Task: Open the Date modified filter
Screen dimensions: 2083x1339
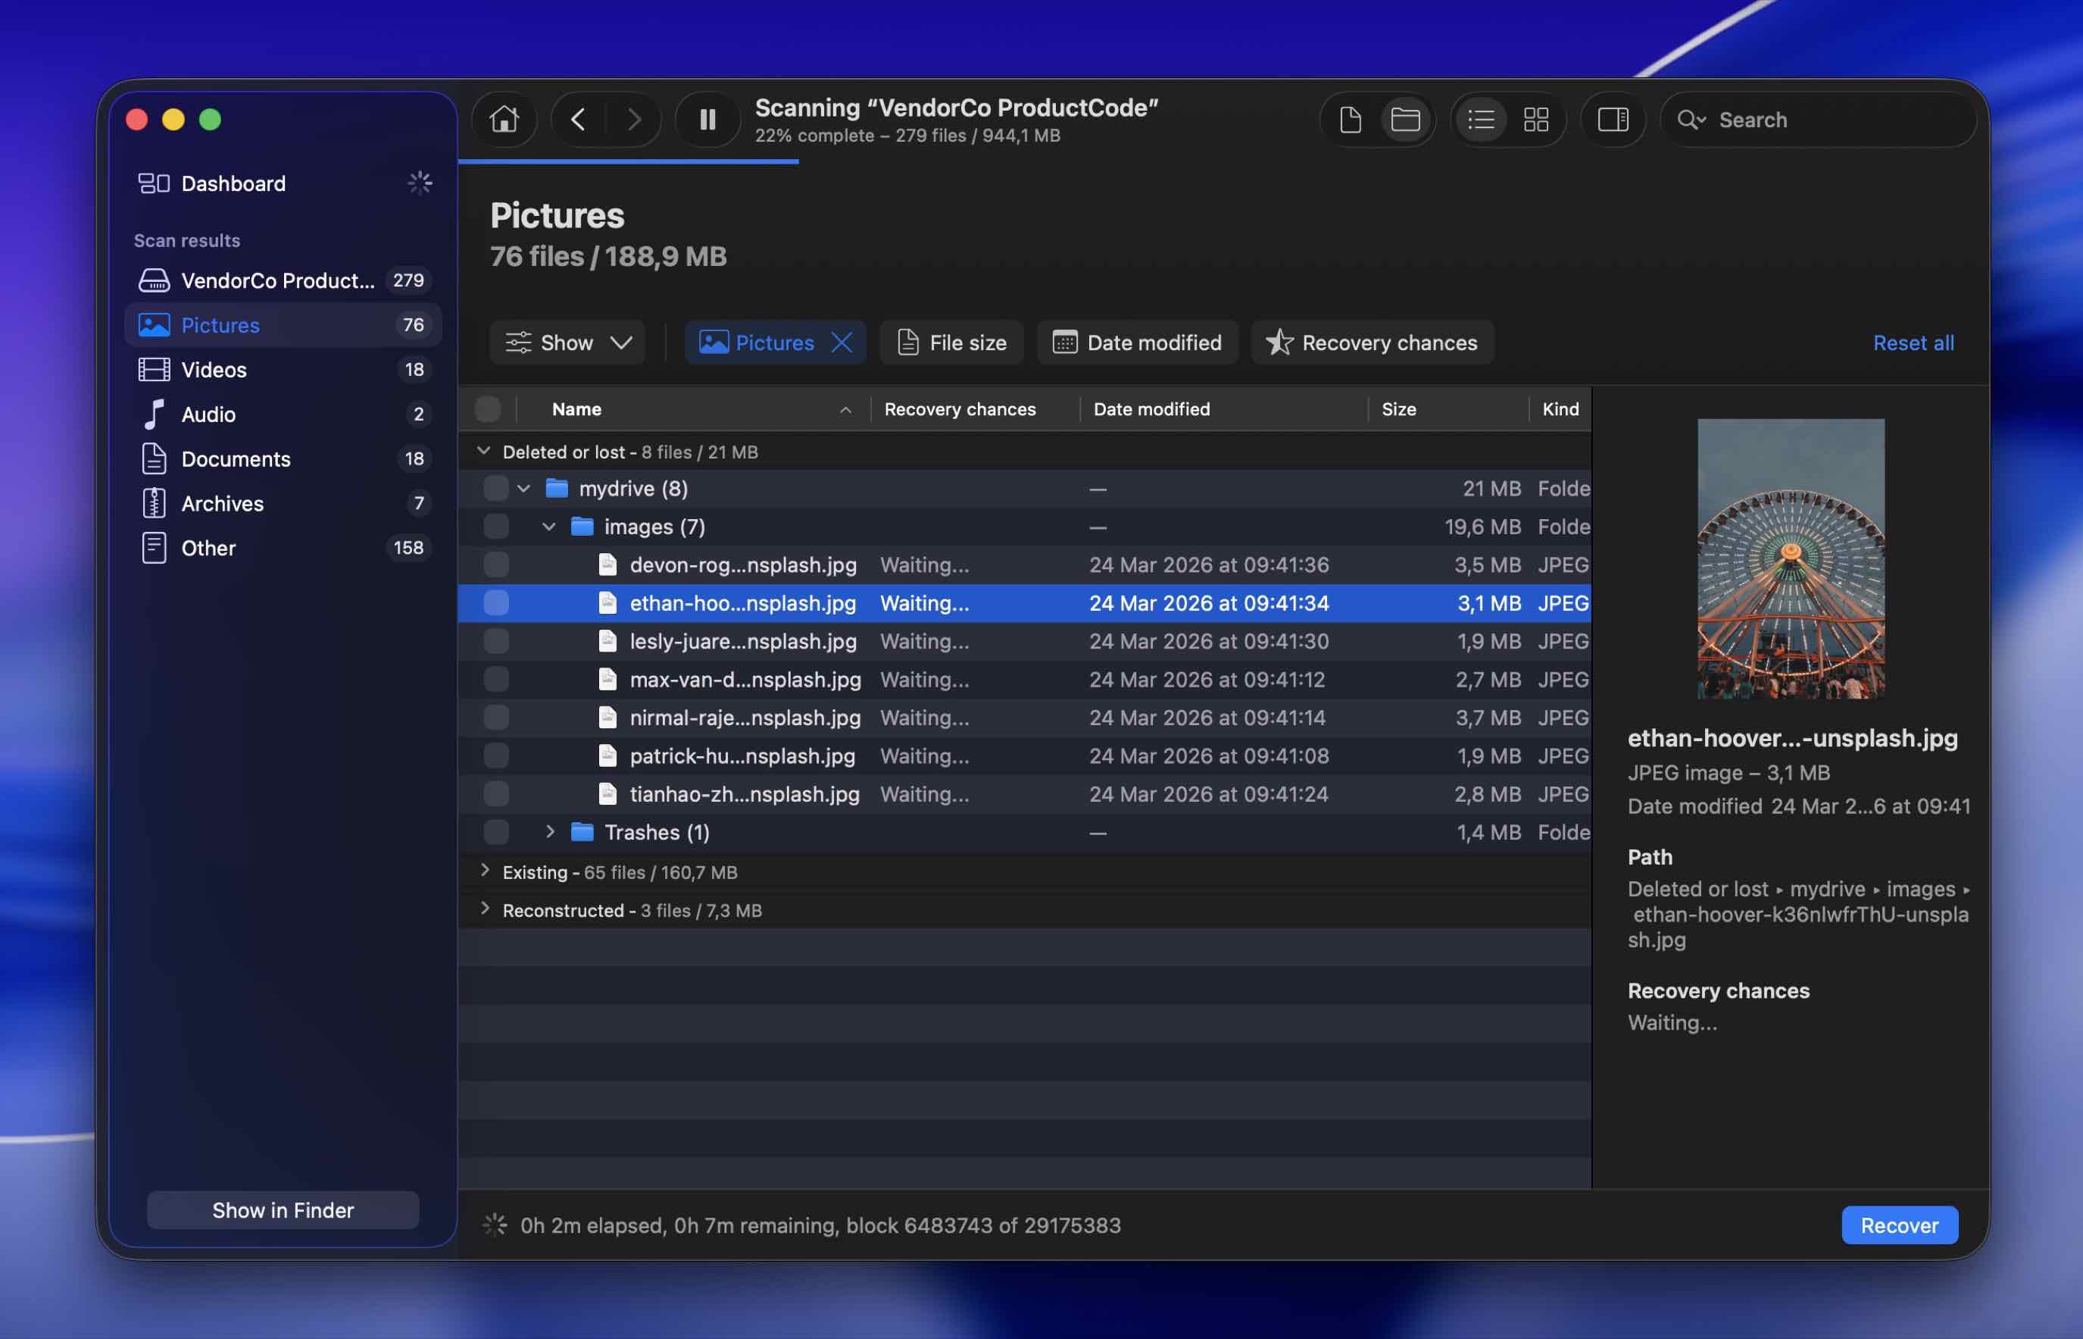Action: [1138, 342]
